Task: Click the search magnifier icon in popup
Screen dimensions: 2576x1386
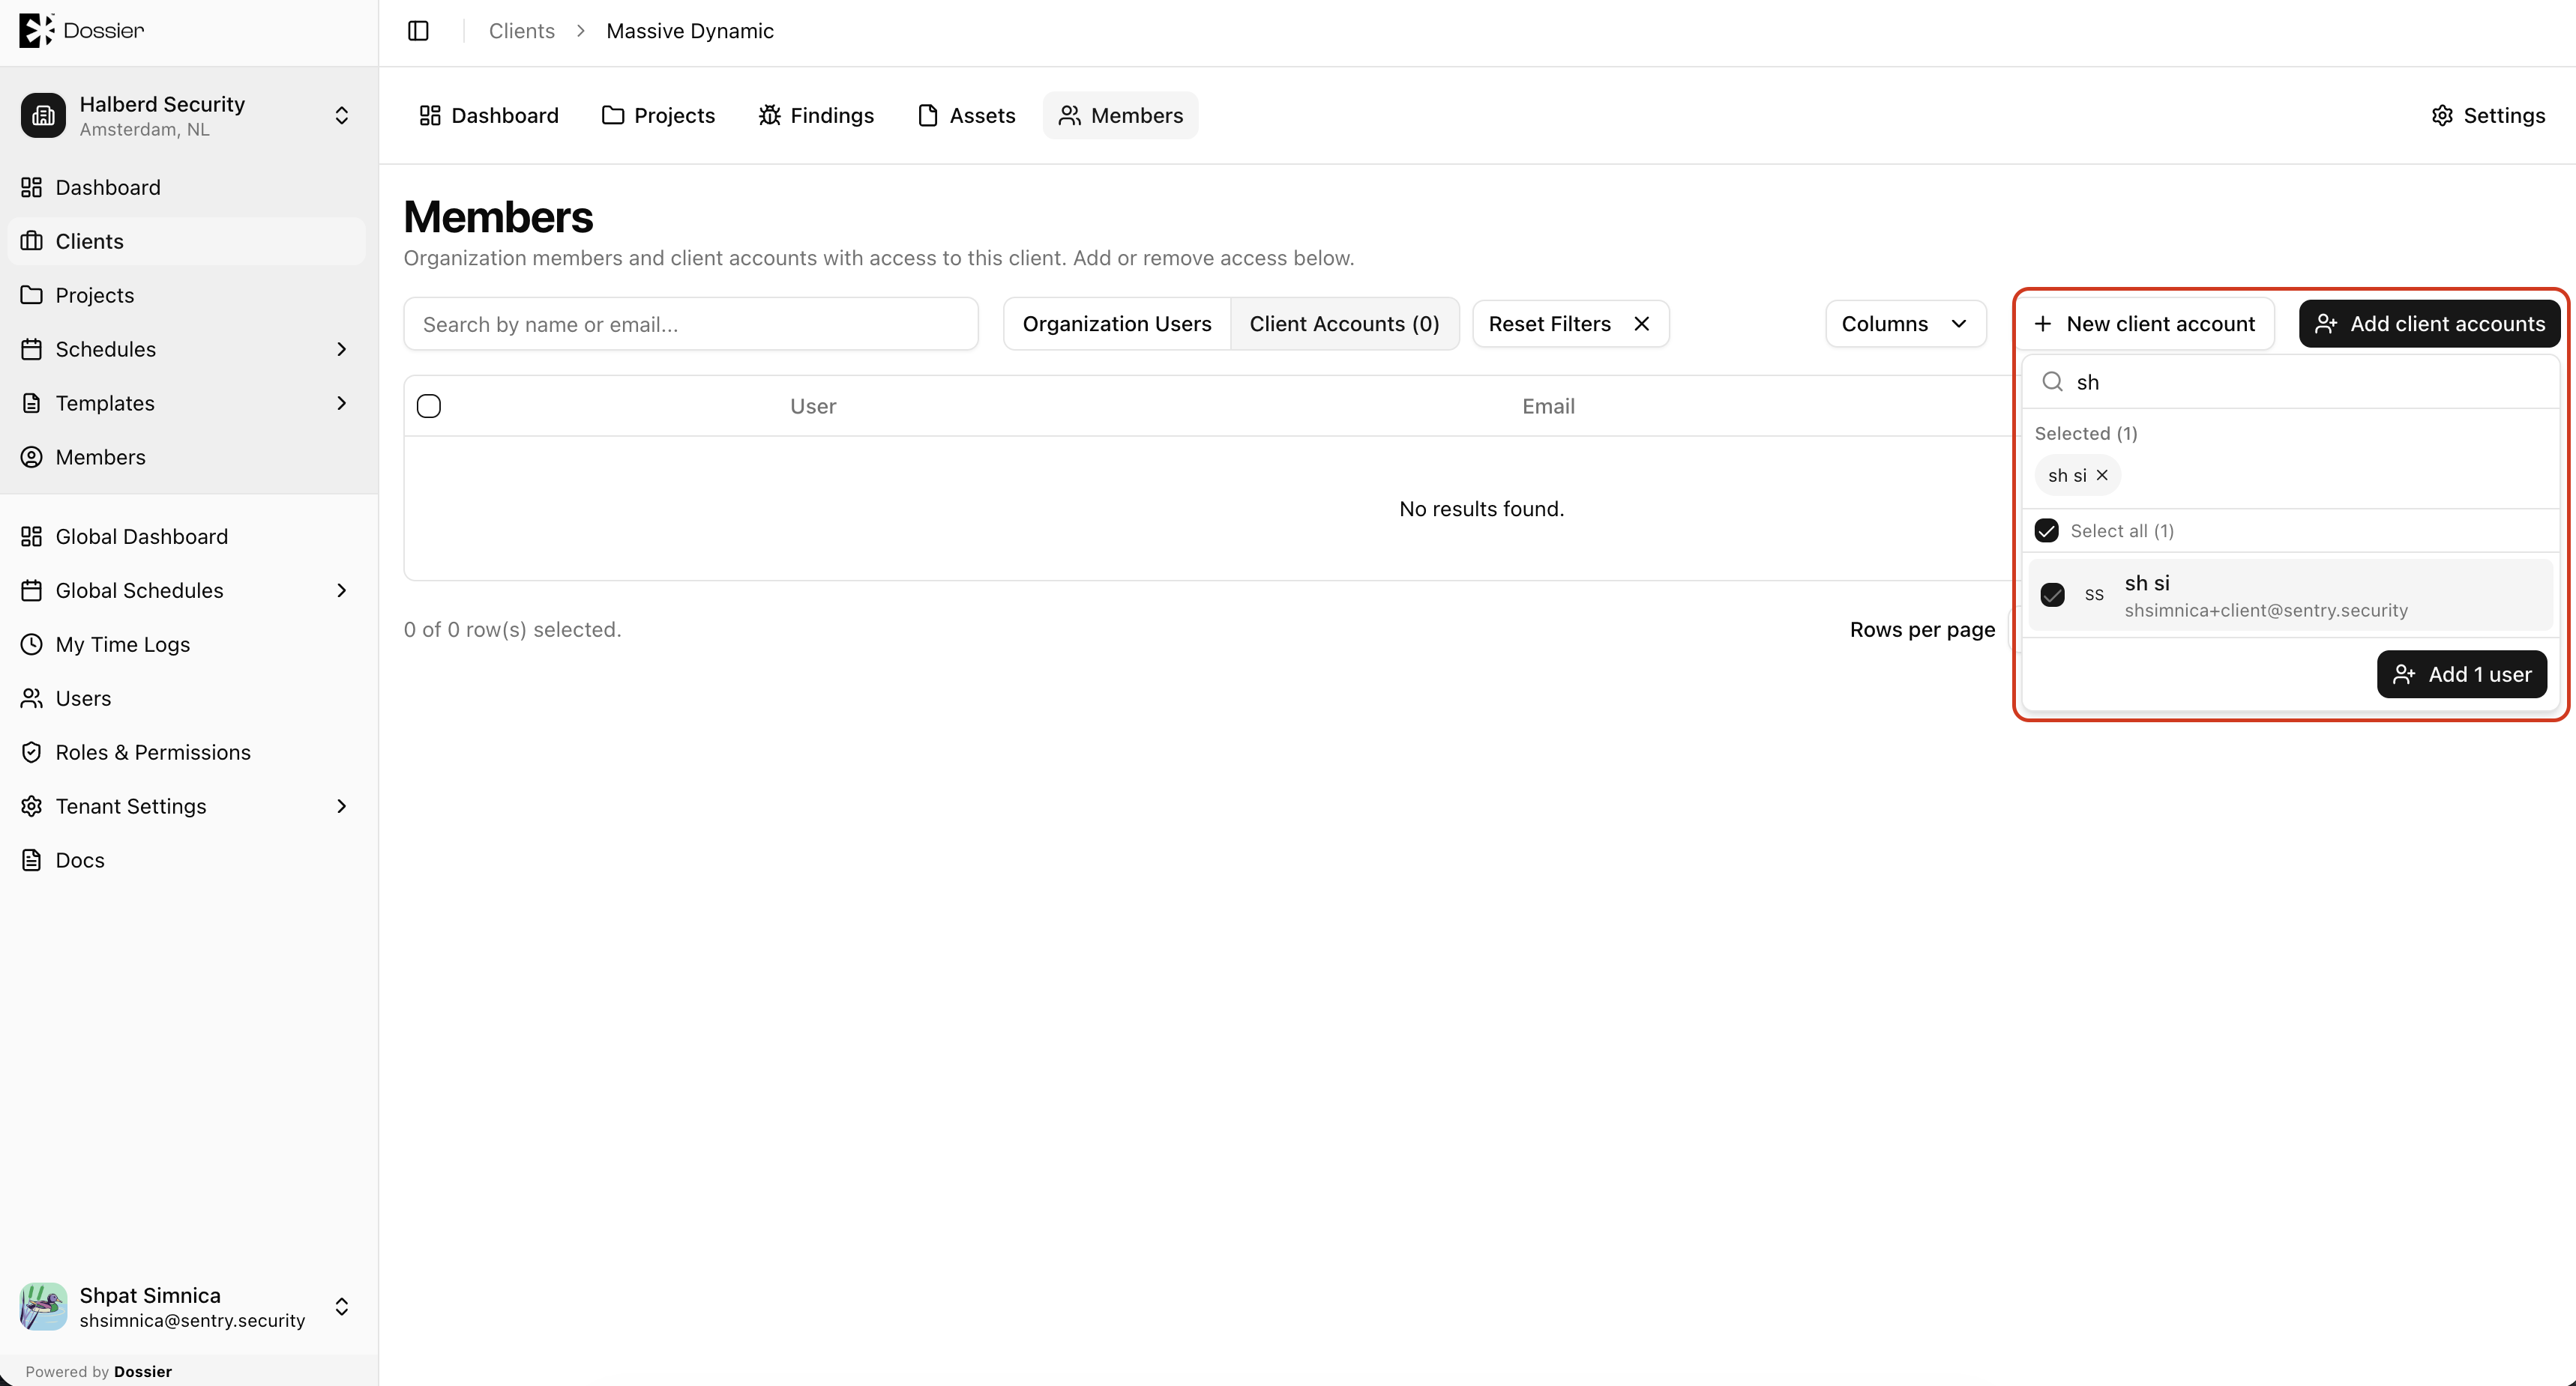Action: click(2052, 382)
